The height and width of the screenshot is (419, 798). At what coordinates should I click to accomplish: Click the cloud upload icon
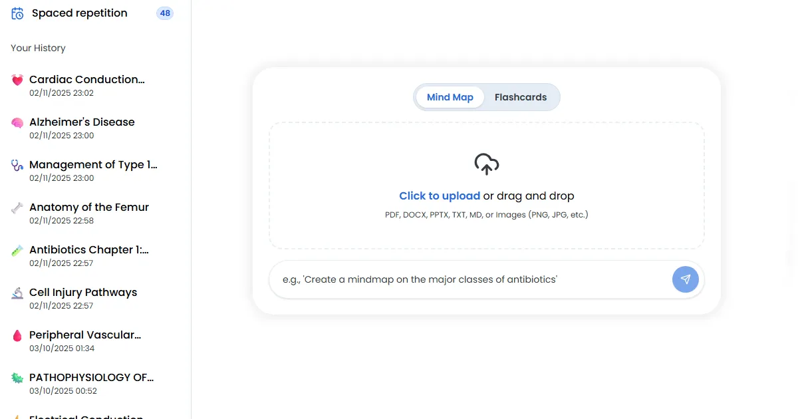tap(486, 164)
